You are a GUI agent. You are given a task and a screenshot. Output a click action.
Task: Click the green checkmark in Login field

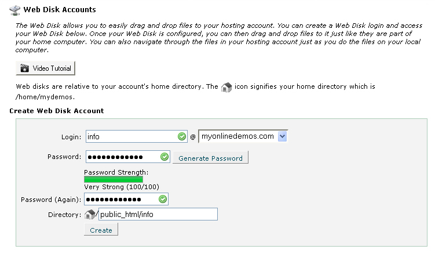(x=182, y=136)
